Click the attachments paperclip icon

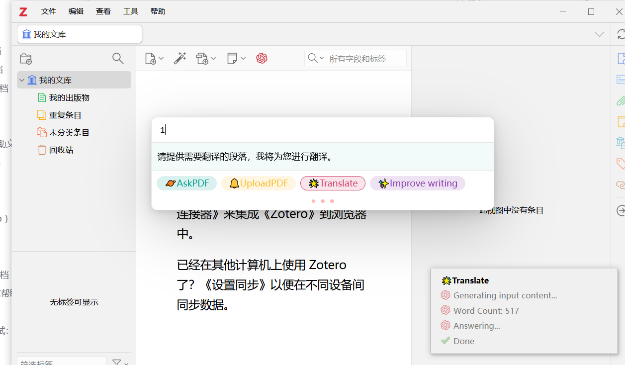pos(621,100)
